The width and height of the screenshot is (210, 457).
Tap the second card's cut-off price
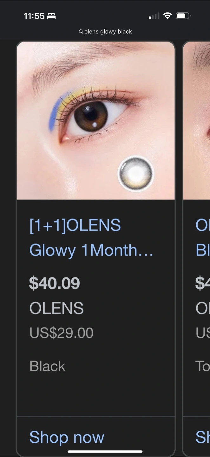[203, 283]
